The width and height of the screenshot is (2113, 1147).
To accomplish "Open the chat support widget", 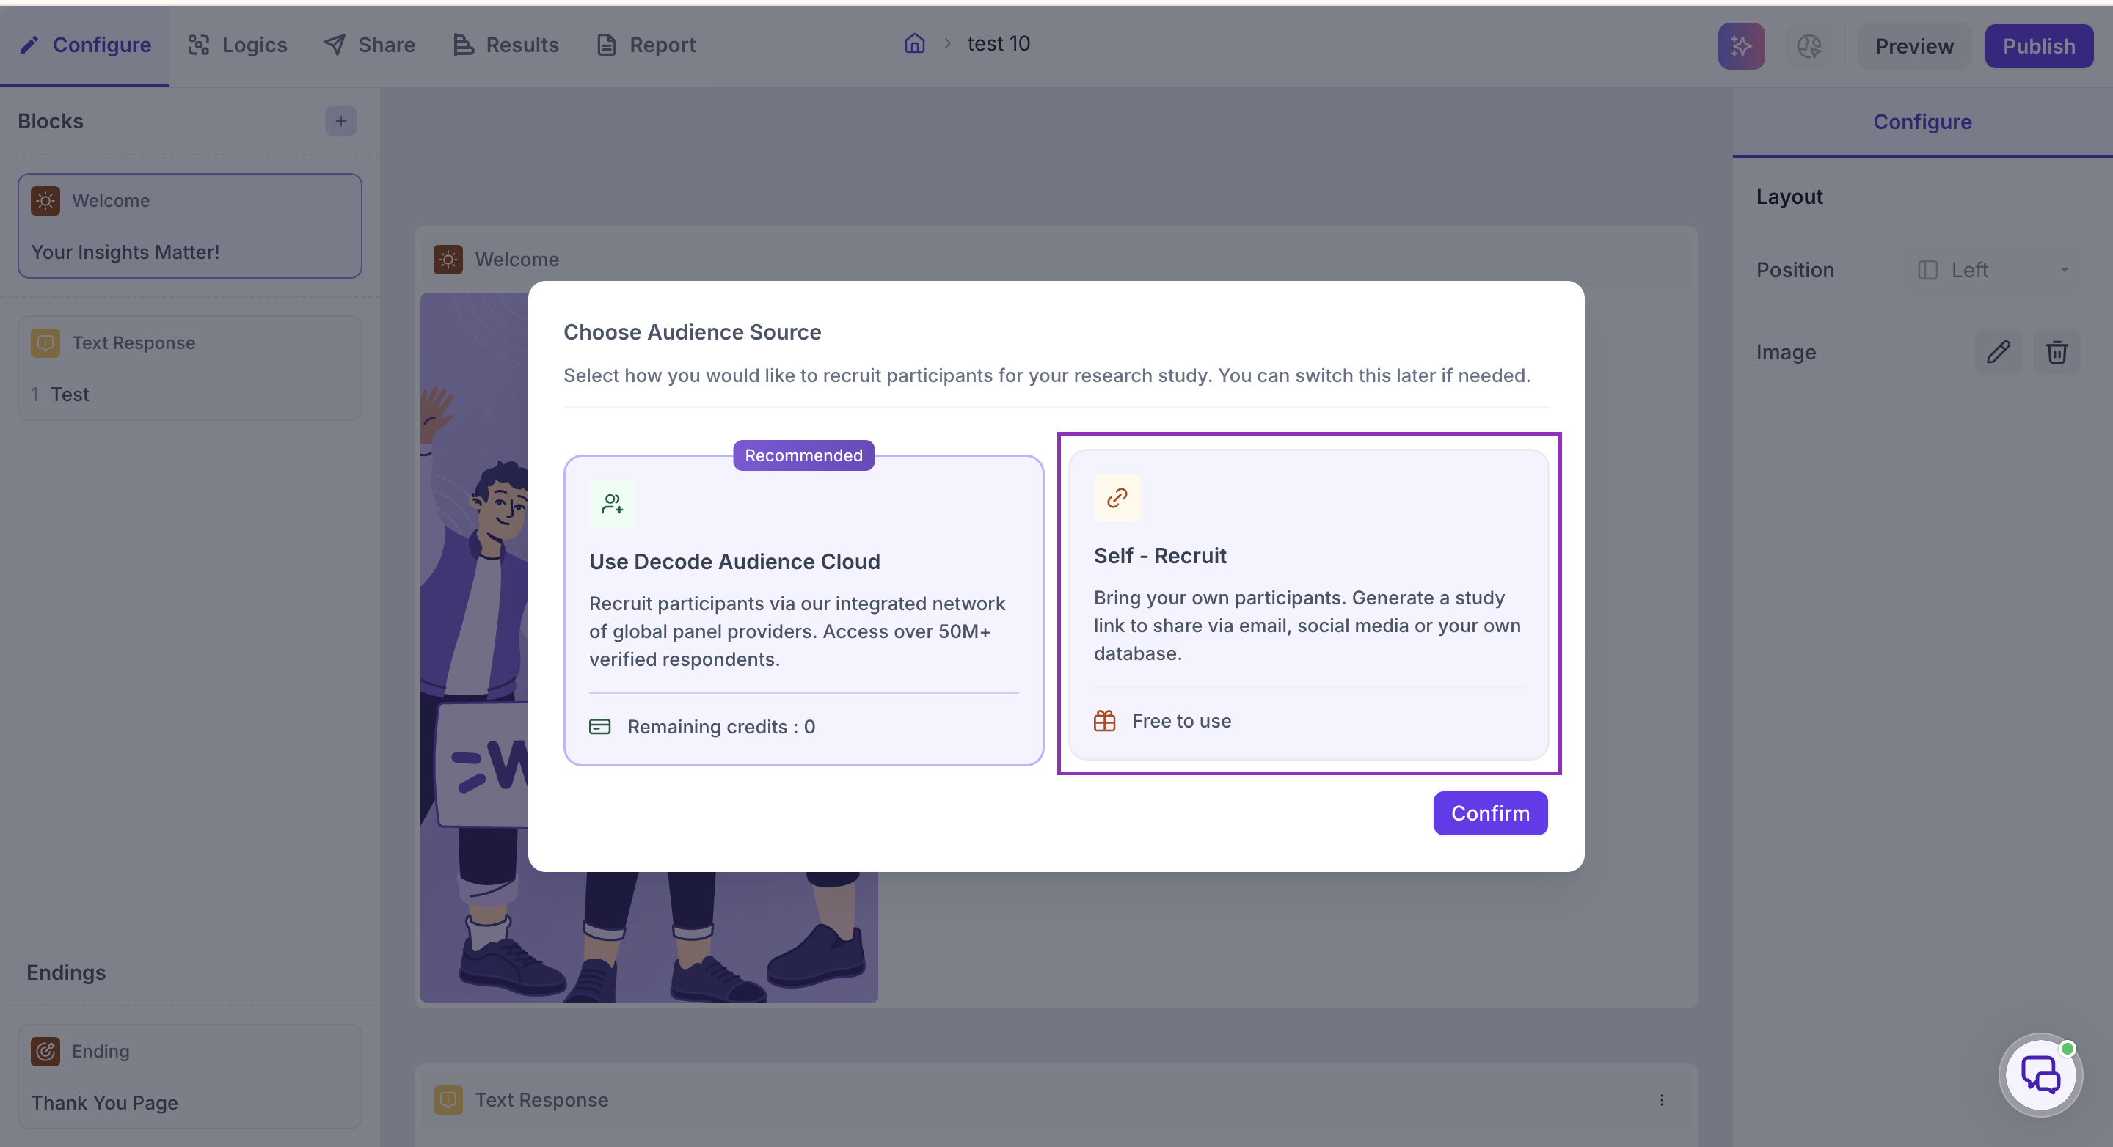I will 2041,1075.
